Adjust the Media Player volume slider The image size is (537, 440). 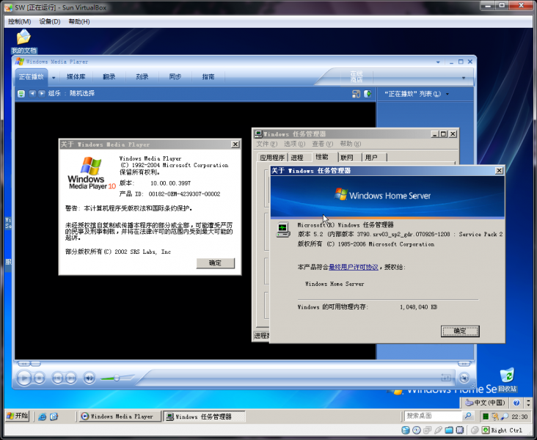(x=117, y=378)
